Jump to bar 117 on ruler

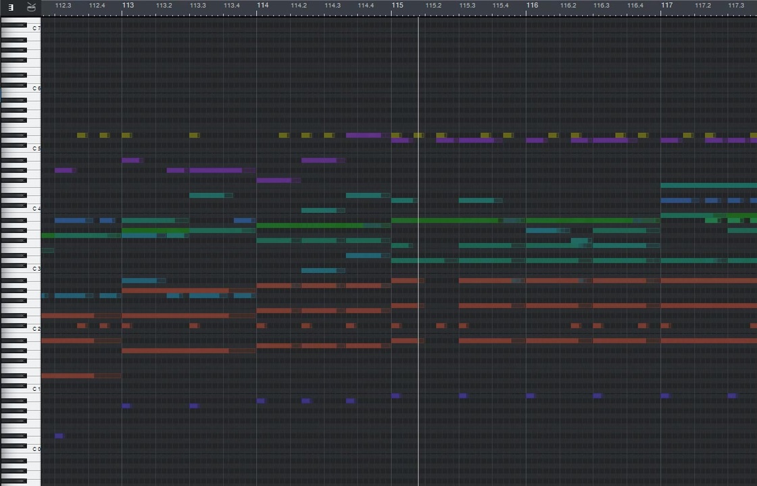[666, 5]
